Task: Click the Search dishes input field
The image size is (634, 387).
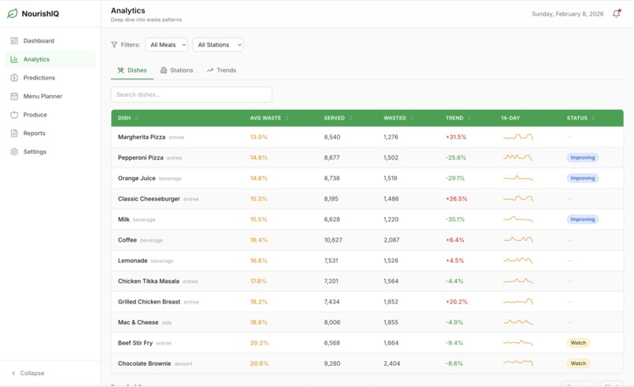Action: pyautogui.click(x=191, y=94)
